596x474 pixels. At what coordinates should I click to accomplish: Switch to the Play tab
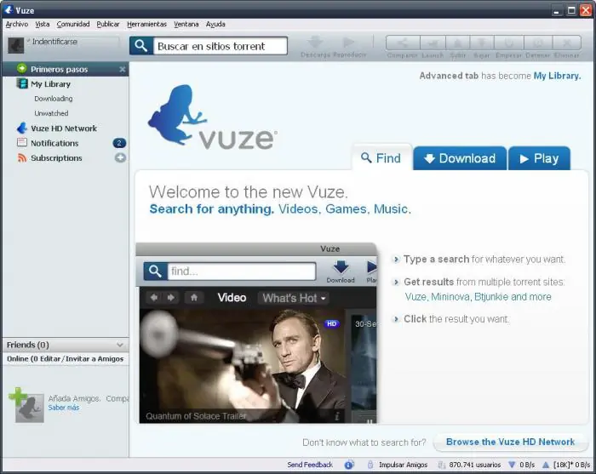point(539,158)
